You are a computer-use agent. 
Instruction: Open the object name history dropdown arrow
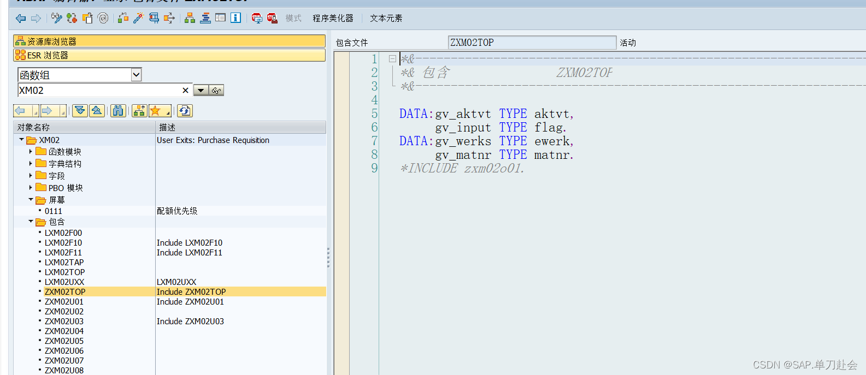[x=201, y=91]
